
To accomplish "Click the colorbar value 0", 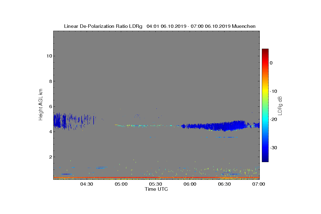I will coord(271,63).
